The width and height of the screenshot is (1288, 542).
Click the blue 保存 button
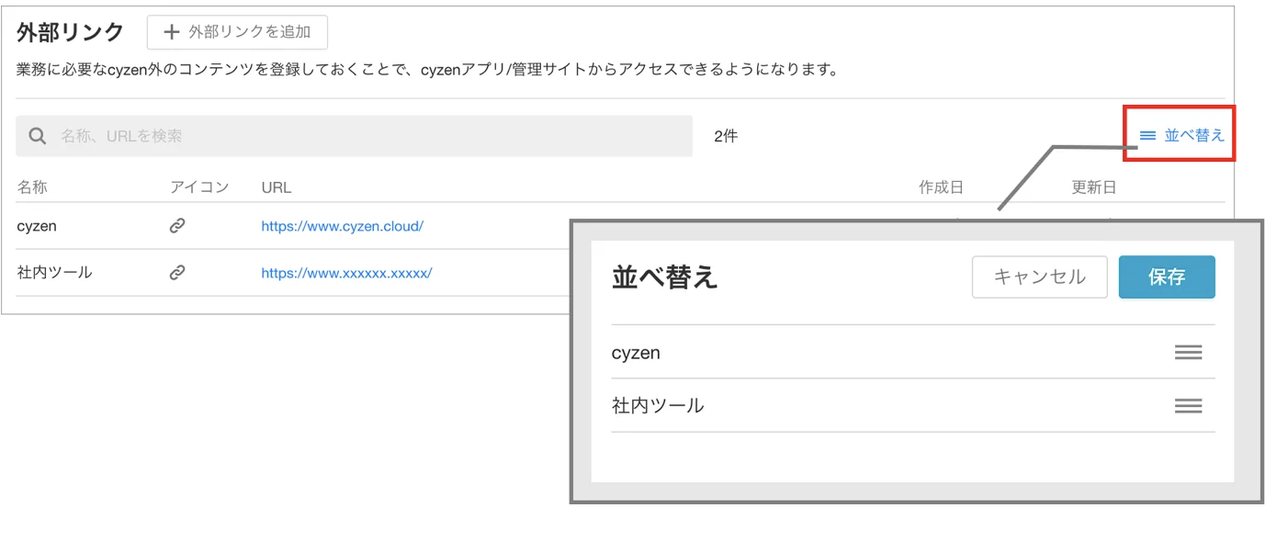coord(1167,277)
